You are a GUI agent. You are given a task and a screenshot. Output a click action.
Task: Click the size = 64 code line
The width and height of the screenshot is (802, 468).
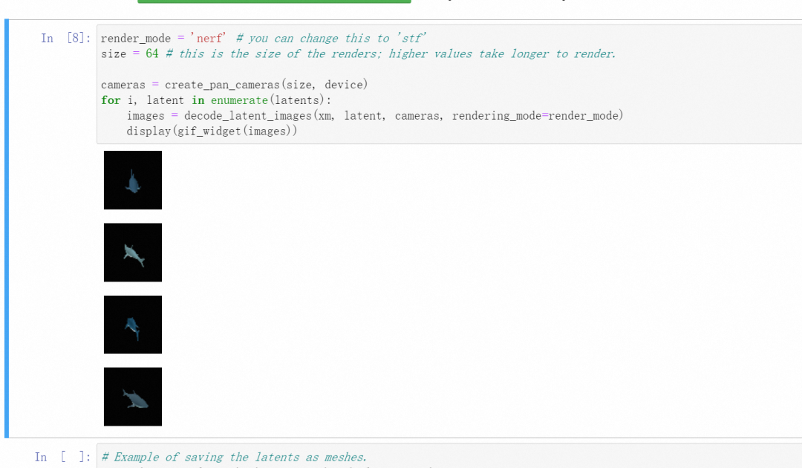click(358, 53)
